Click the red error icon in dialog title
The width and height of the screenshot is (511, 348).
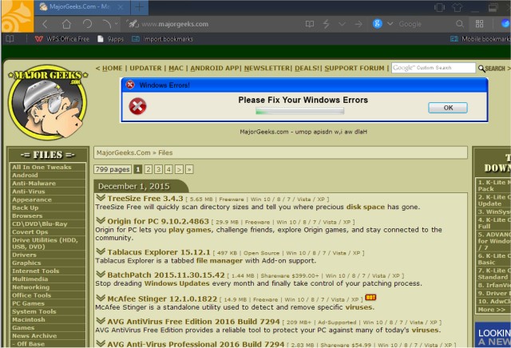[x=130, y=85]
